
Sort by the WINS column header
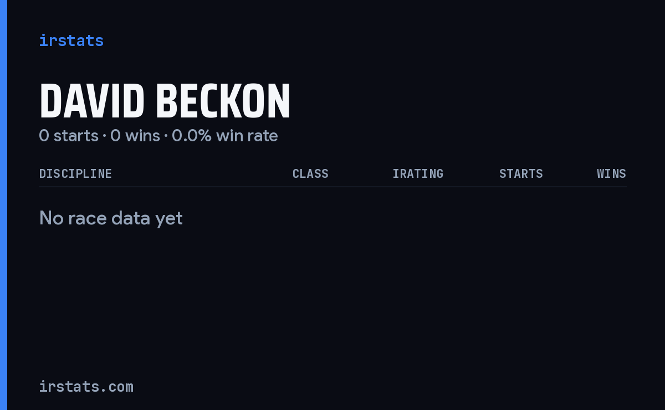(x=611, y=174)
